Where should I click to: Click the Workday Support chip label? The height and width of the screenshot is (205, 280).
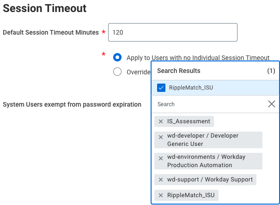(x=210, y=180)
